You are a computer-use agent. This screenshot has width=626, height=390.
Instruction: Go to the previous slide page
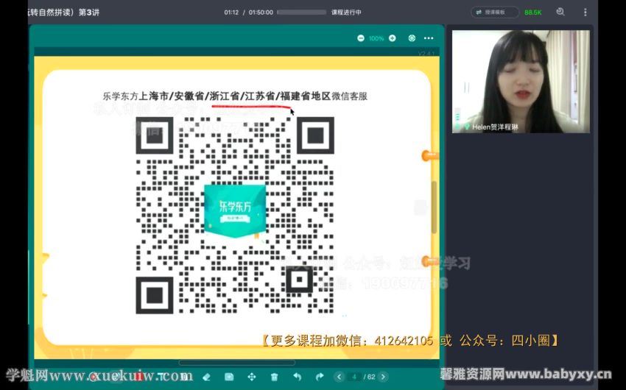pos(339,377)
